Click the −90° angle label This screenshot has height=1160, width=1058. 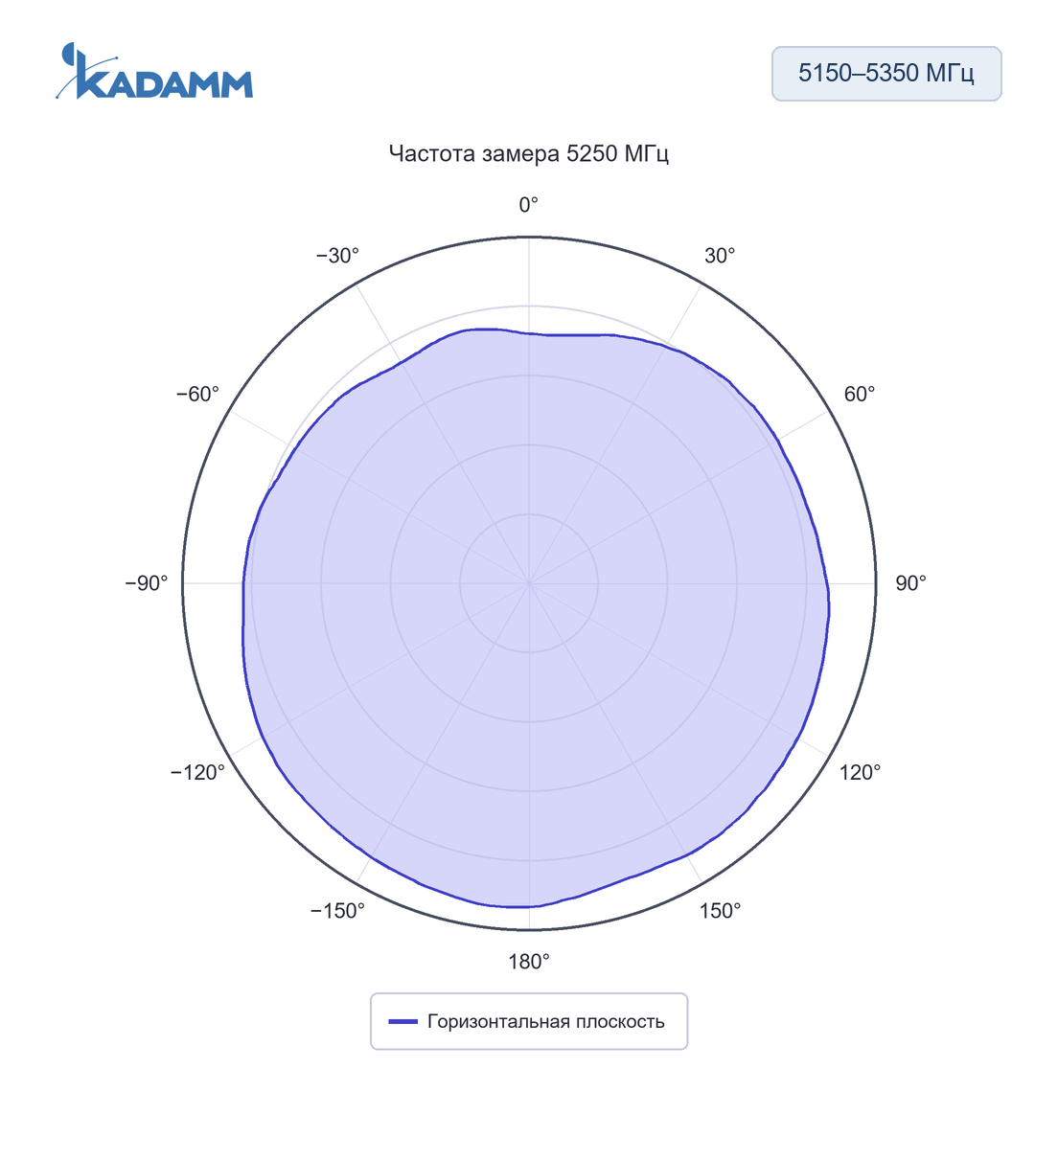pyautogui.click(x=147, y=583)
